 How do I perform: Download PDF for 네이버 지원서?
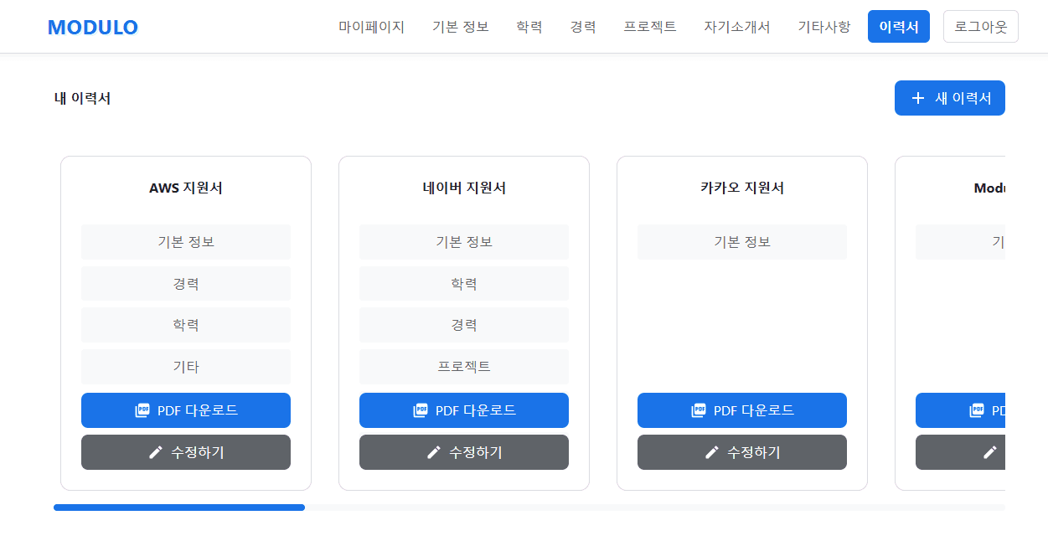(x=464, y=410)
